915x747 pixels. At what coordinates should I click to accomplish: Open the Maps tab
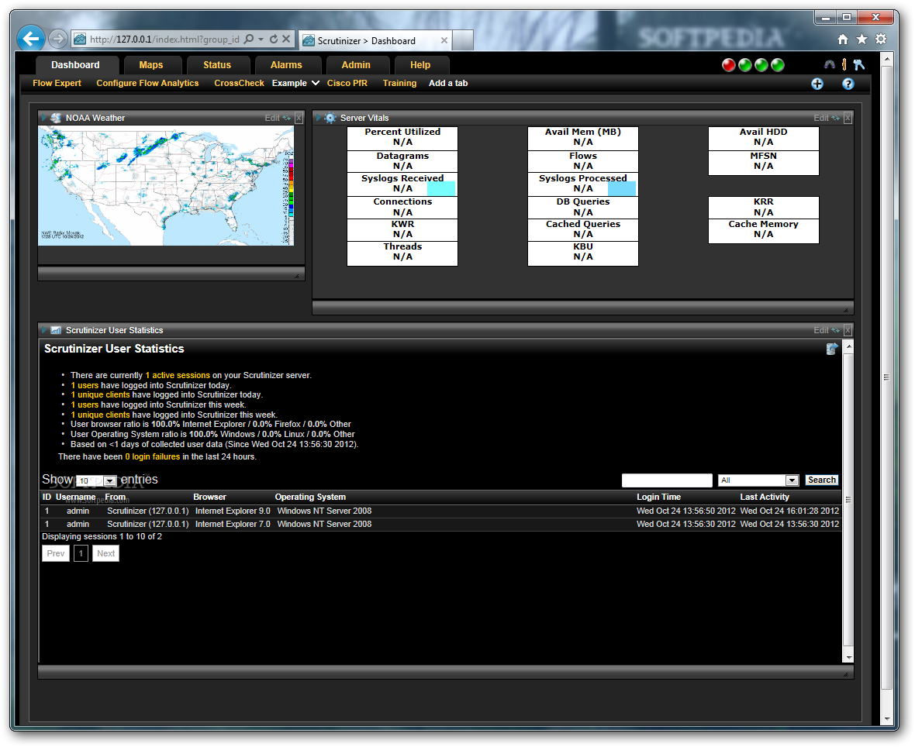click(151, 65)
